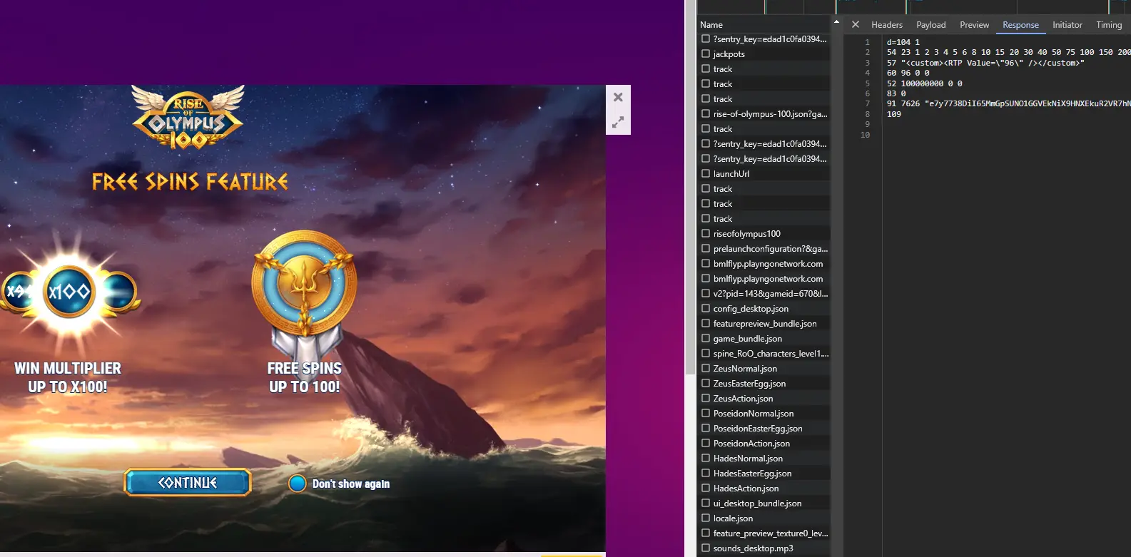
Task: Tick the checkbox next to PoseidonAction.json
Action: click(706, 443)
